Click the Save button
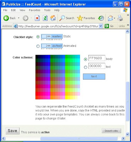Image resolution: width=131 pixels, height=142 pixels. (12, 131)
